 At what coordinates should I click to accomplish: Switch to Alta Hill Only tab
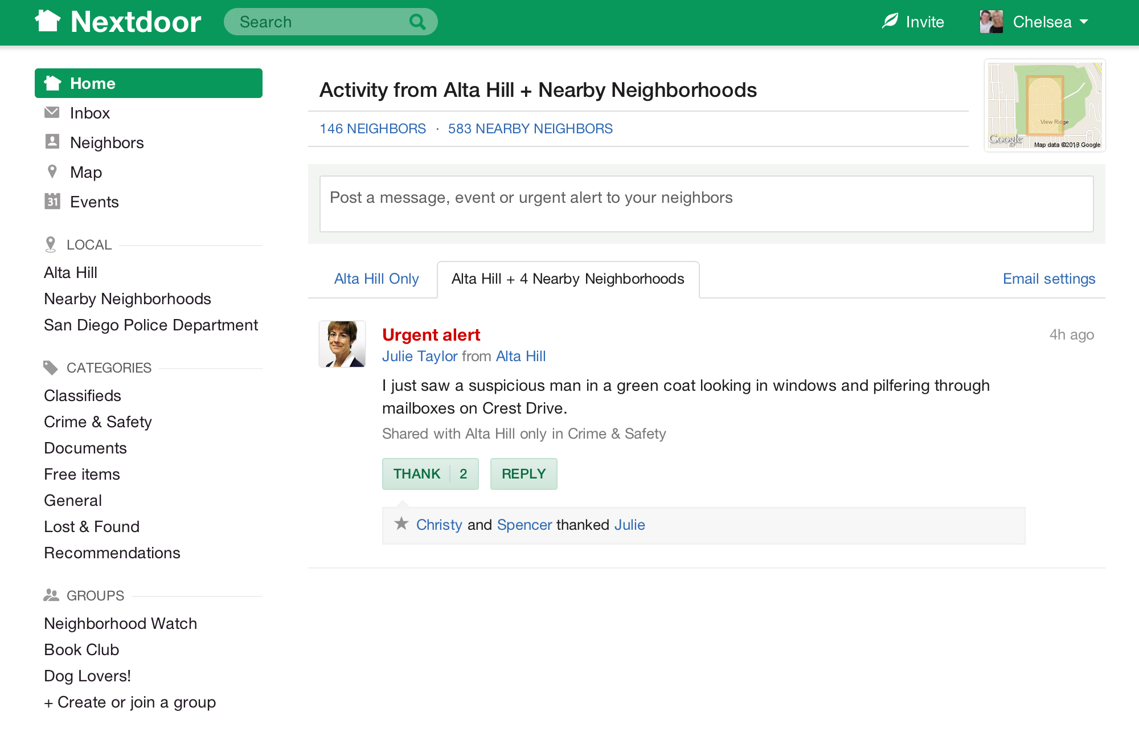pyautogui.click(x=376, y=279)
